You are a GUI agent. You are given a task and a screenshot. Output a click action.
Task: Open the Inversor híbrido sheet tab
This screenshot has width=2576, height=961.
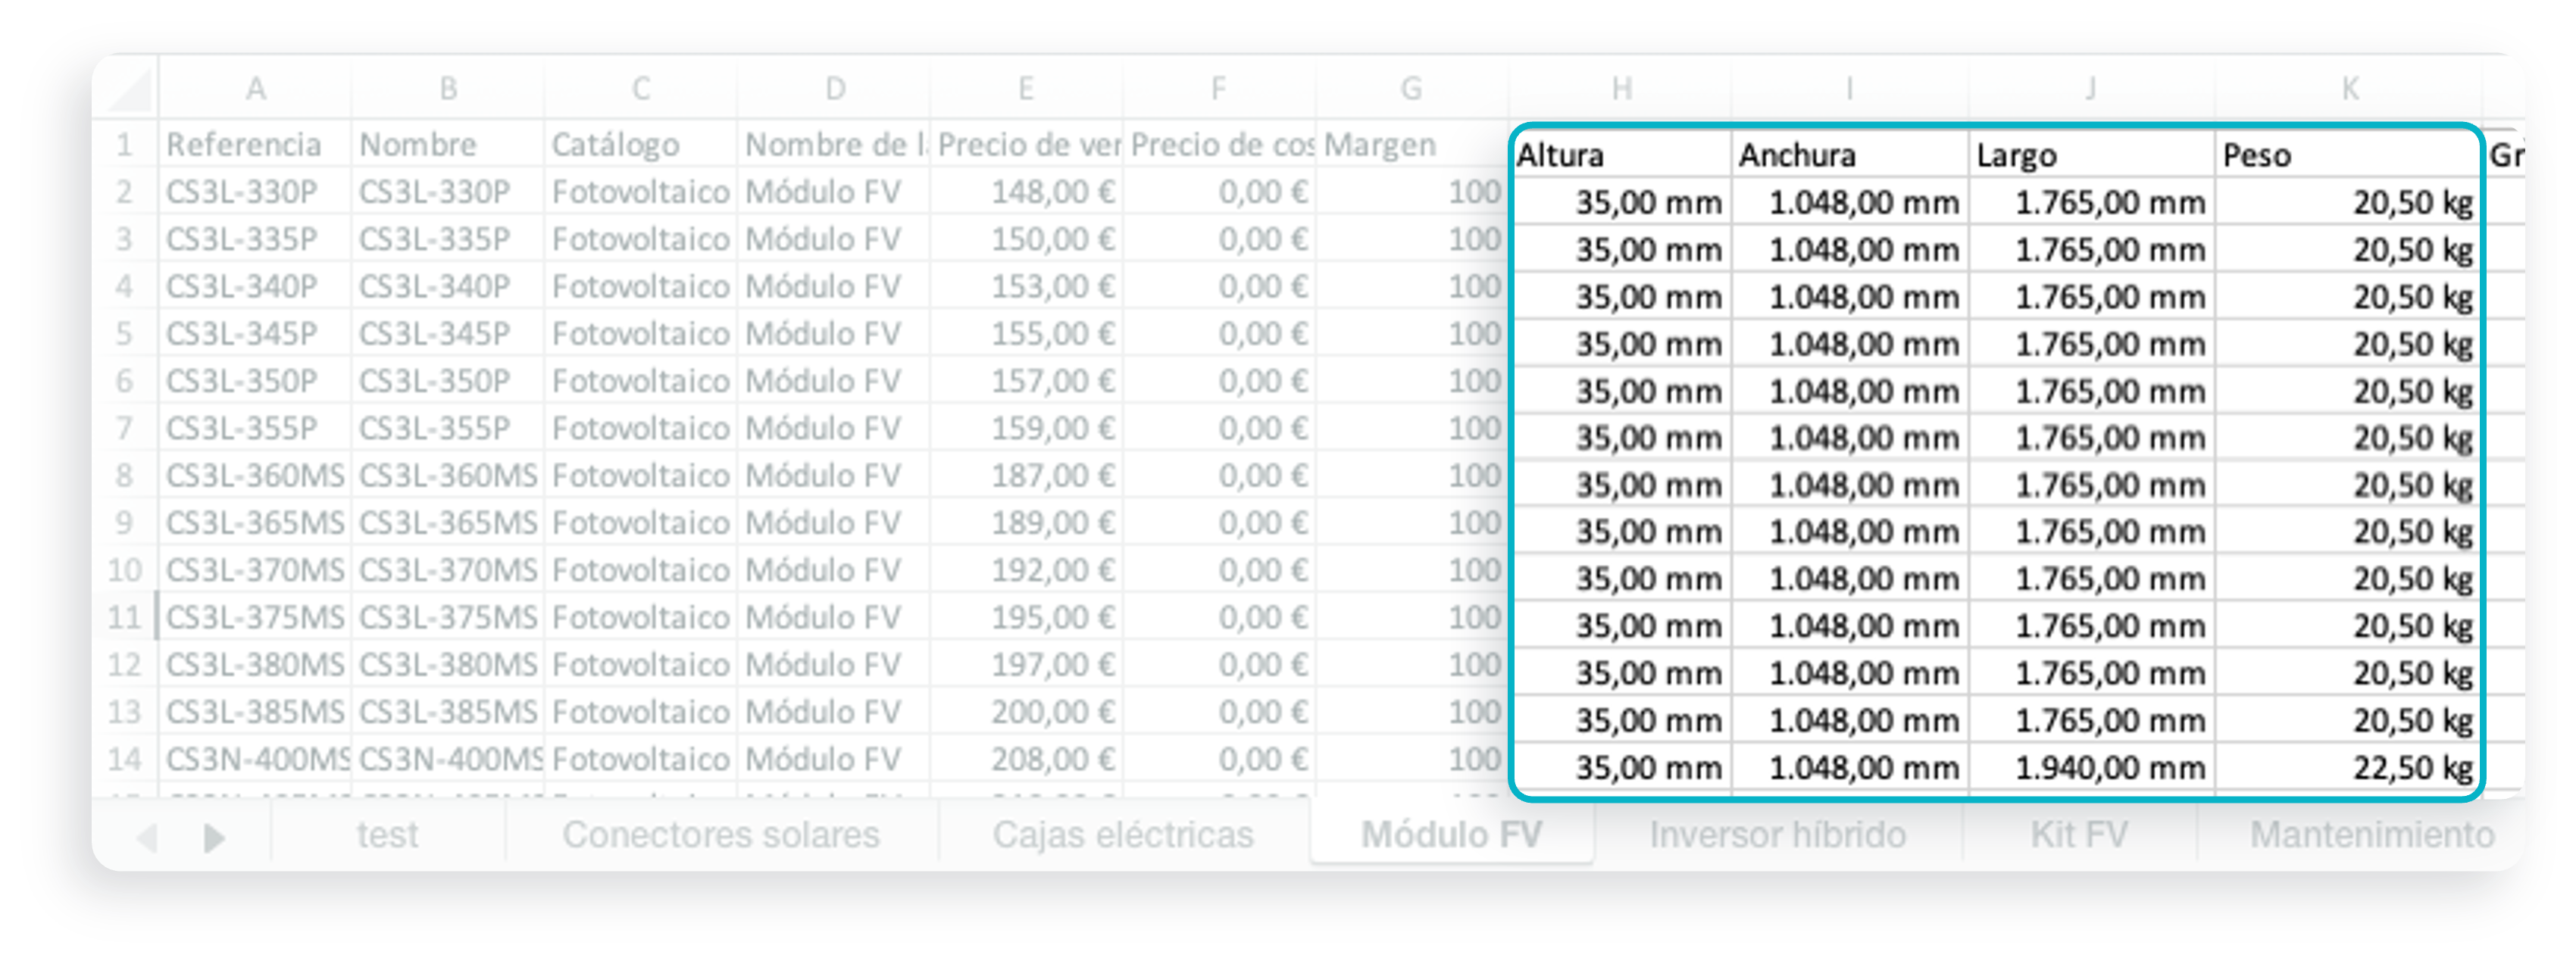tap(1778, 834)
